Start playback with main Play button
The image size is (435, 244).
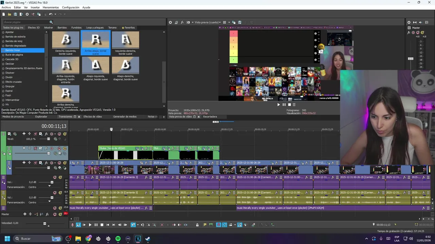pos(90,225)
